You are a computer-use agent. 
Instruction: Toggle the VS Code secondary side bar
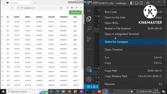click(141, 3)
